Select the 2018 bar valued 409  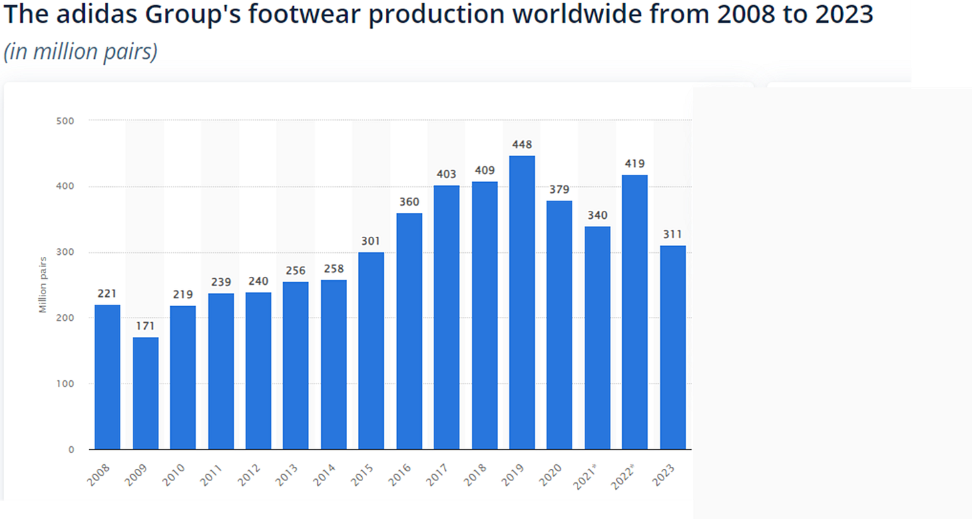(x=485, y=316)
